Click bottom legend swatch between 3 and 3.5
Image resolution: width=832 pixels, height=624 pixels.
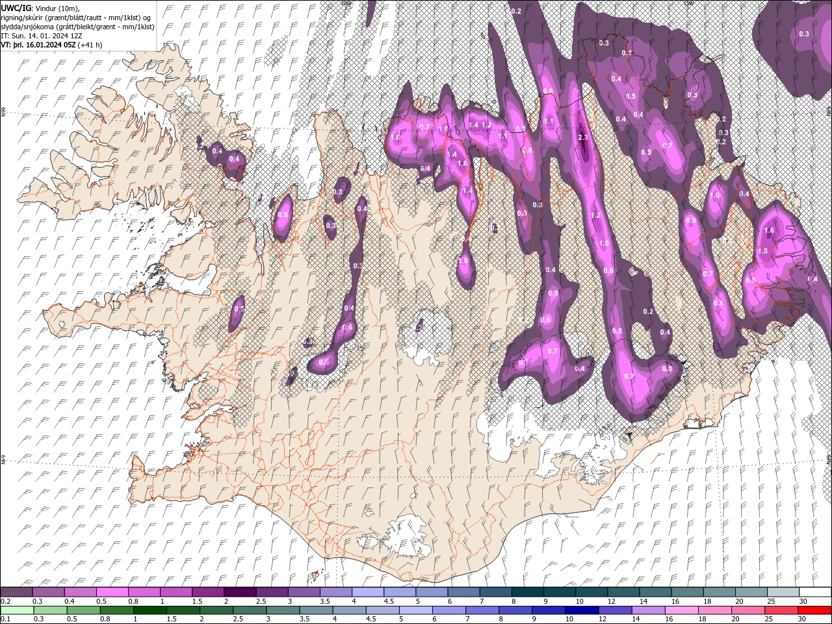[x=283, y=610]
